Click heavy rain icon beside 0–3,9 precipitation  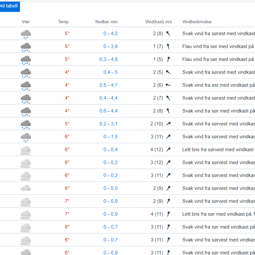pyautogui.click(x=26, y=47)
